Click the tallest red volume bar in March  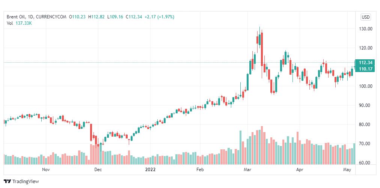(x=262, y=145)
